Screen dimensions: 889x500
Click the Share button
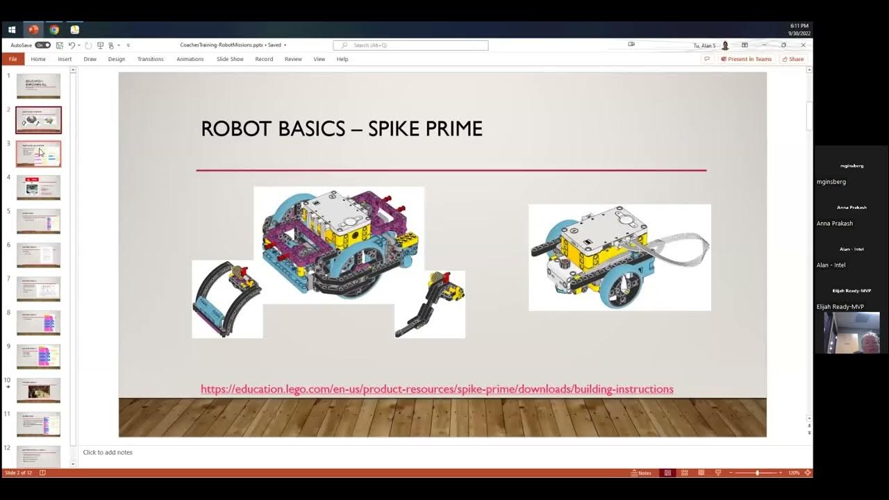793,59
